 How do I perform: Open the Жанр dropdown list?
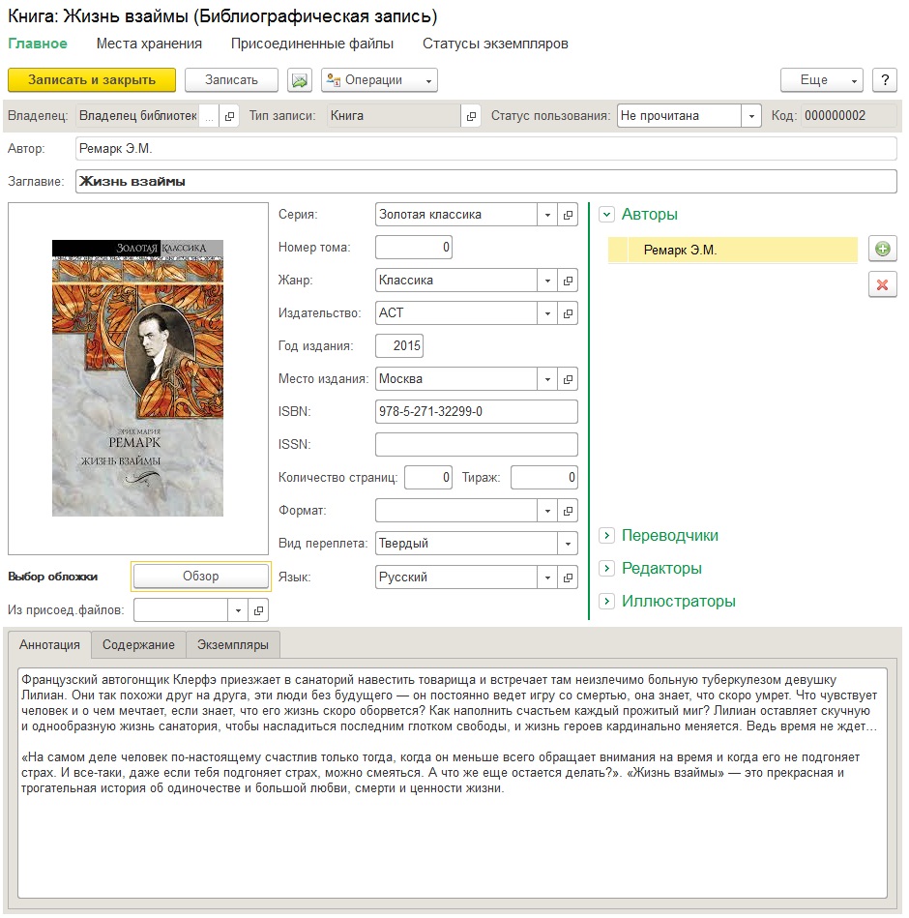tap(547, 281)
